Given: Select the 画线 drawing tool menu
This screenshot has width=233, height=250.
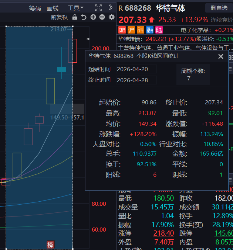Looking at the screenshot, I should pos(53,8).
